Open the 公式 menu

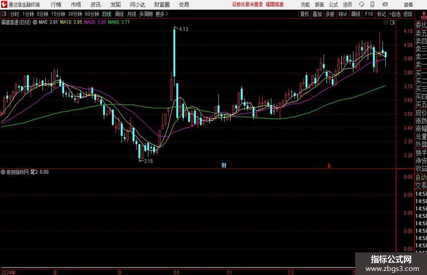coord(333,5)
